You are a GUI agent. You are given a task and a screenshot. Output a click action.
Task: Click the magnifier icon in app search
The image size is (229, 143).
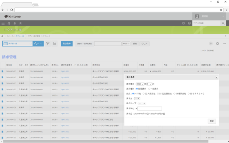click(x=223, y=23)
